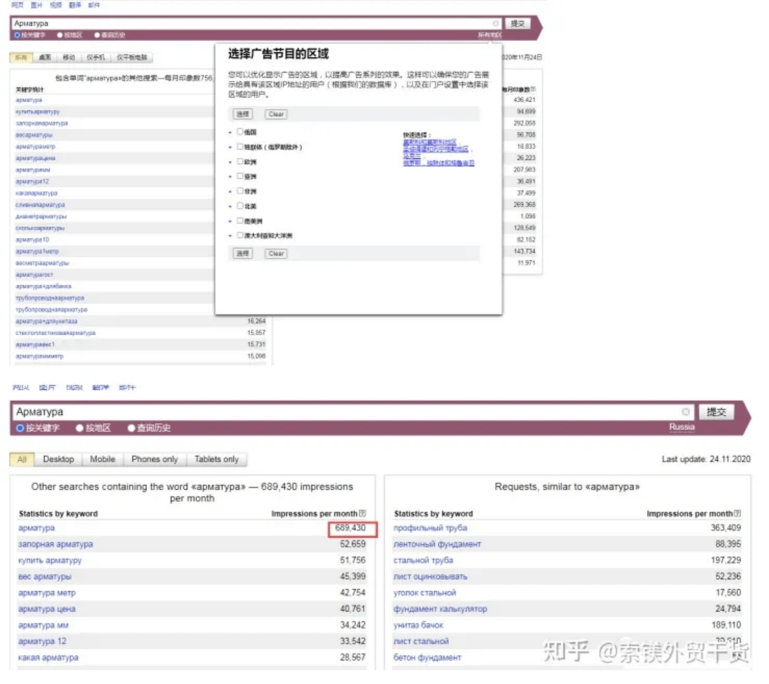769x684 pixels.
Task: Open help icon beside right Impressions per month
Action: pos(738,513)
